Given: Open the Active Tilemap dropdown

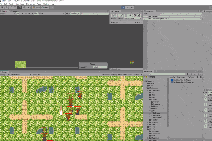Looking at the screenshot, I should (132, 18).
